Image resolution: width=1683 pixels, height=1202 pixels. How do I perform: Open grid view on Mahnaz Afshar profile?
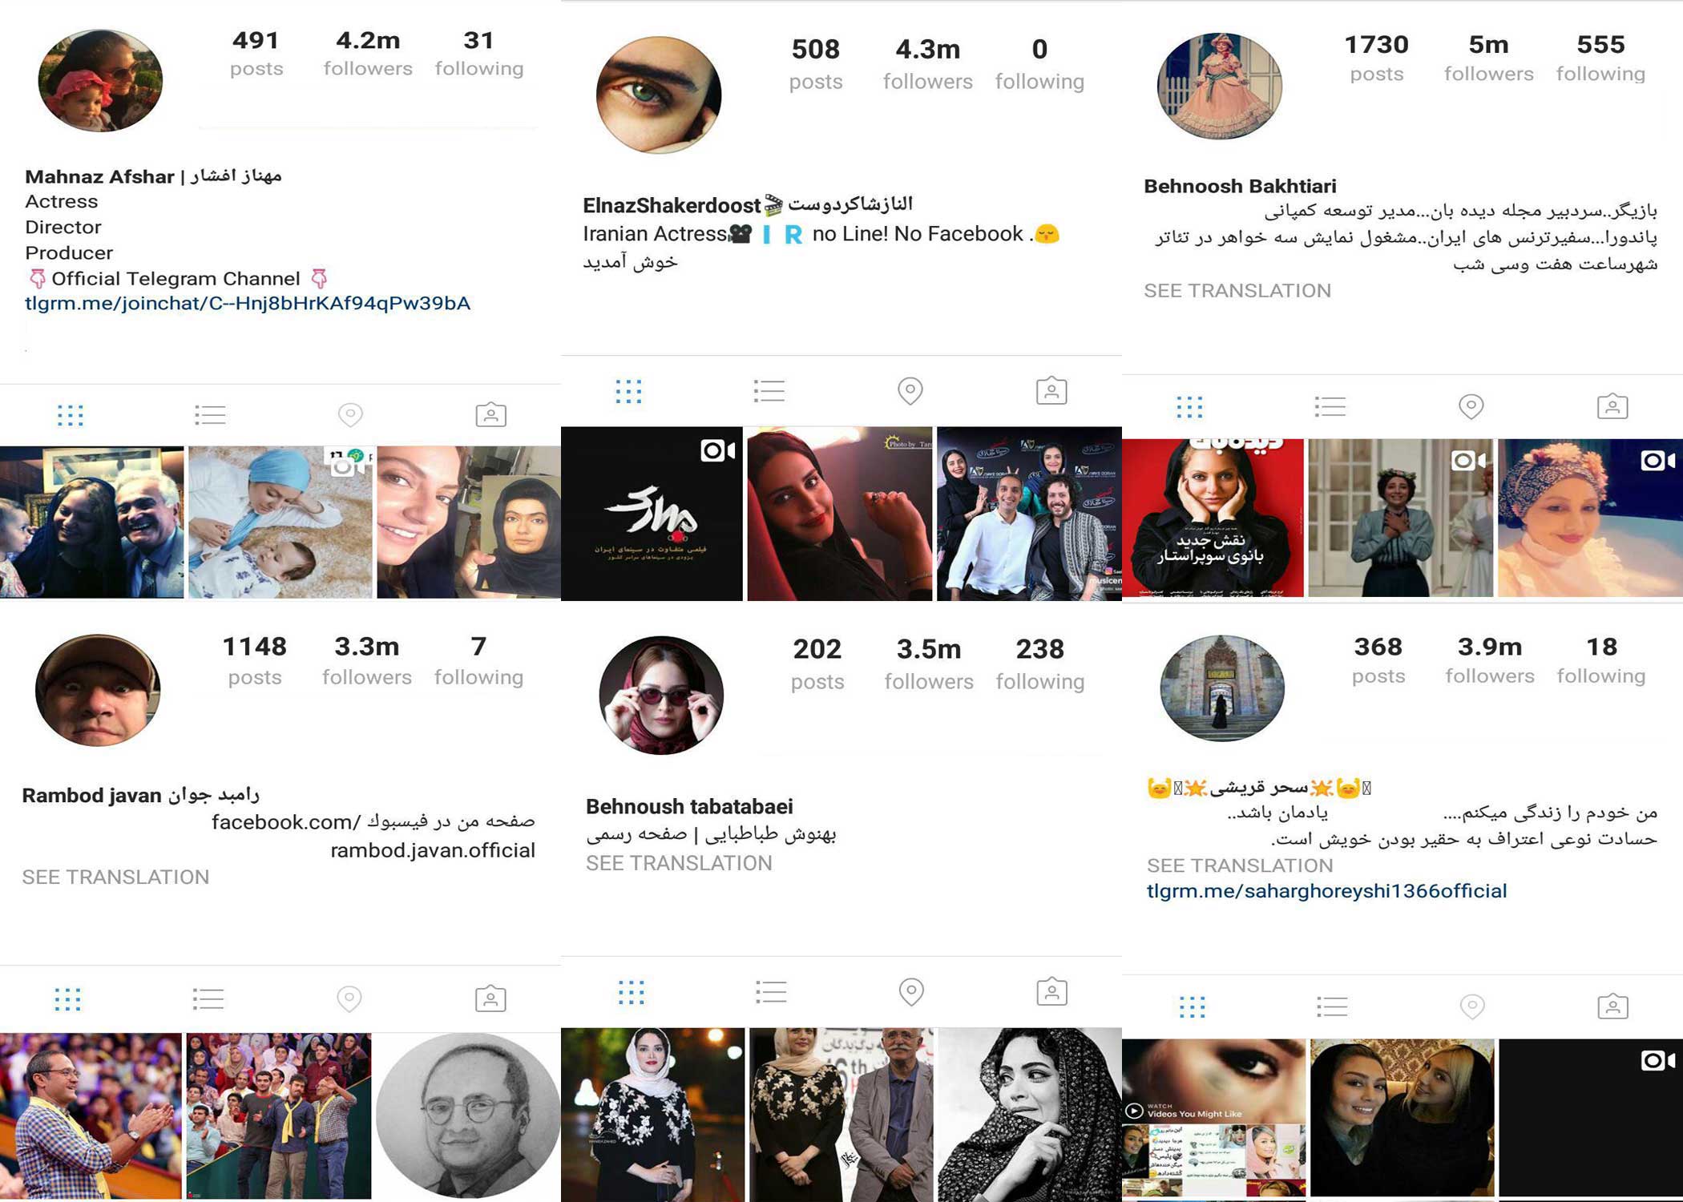click(71, 415)
